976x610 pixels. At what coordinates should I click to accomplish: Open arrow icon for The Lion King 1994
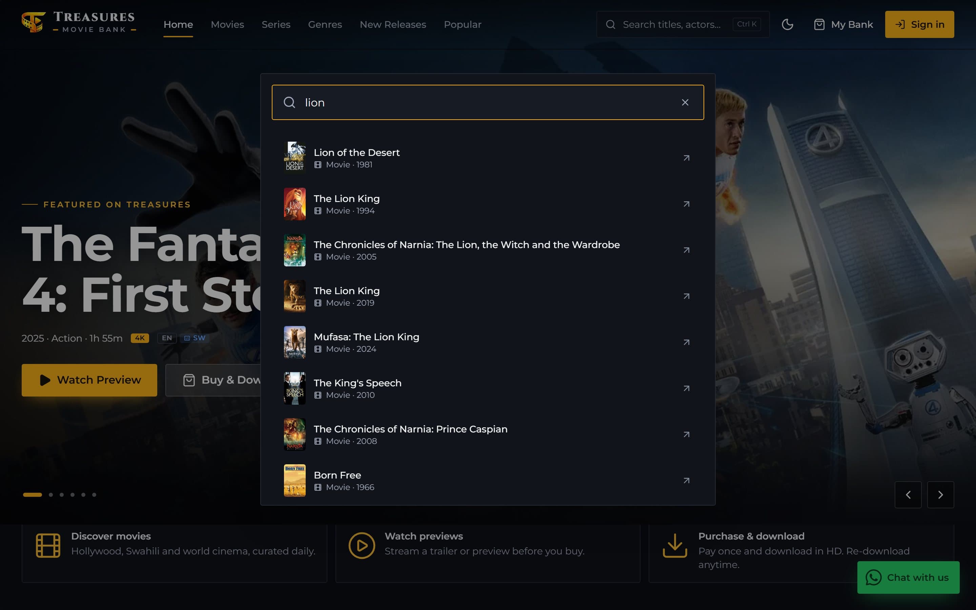687,204
